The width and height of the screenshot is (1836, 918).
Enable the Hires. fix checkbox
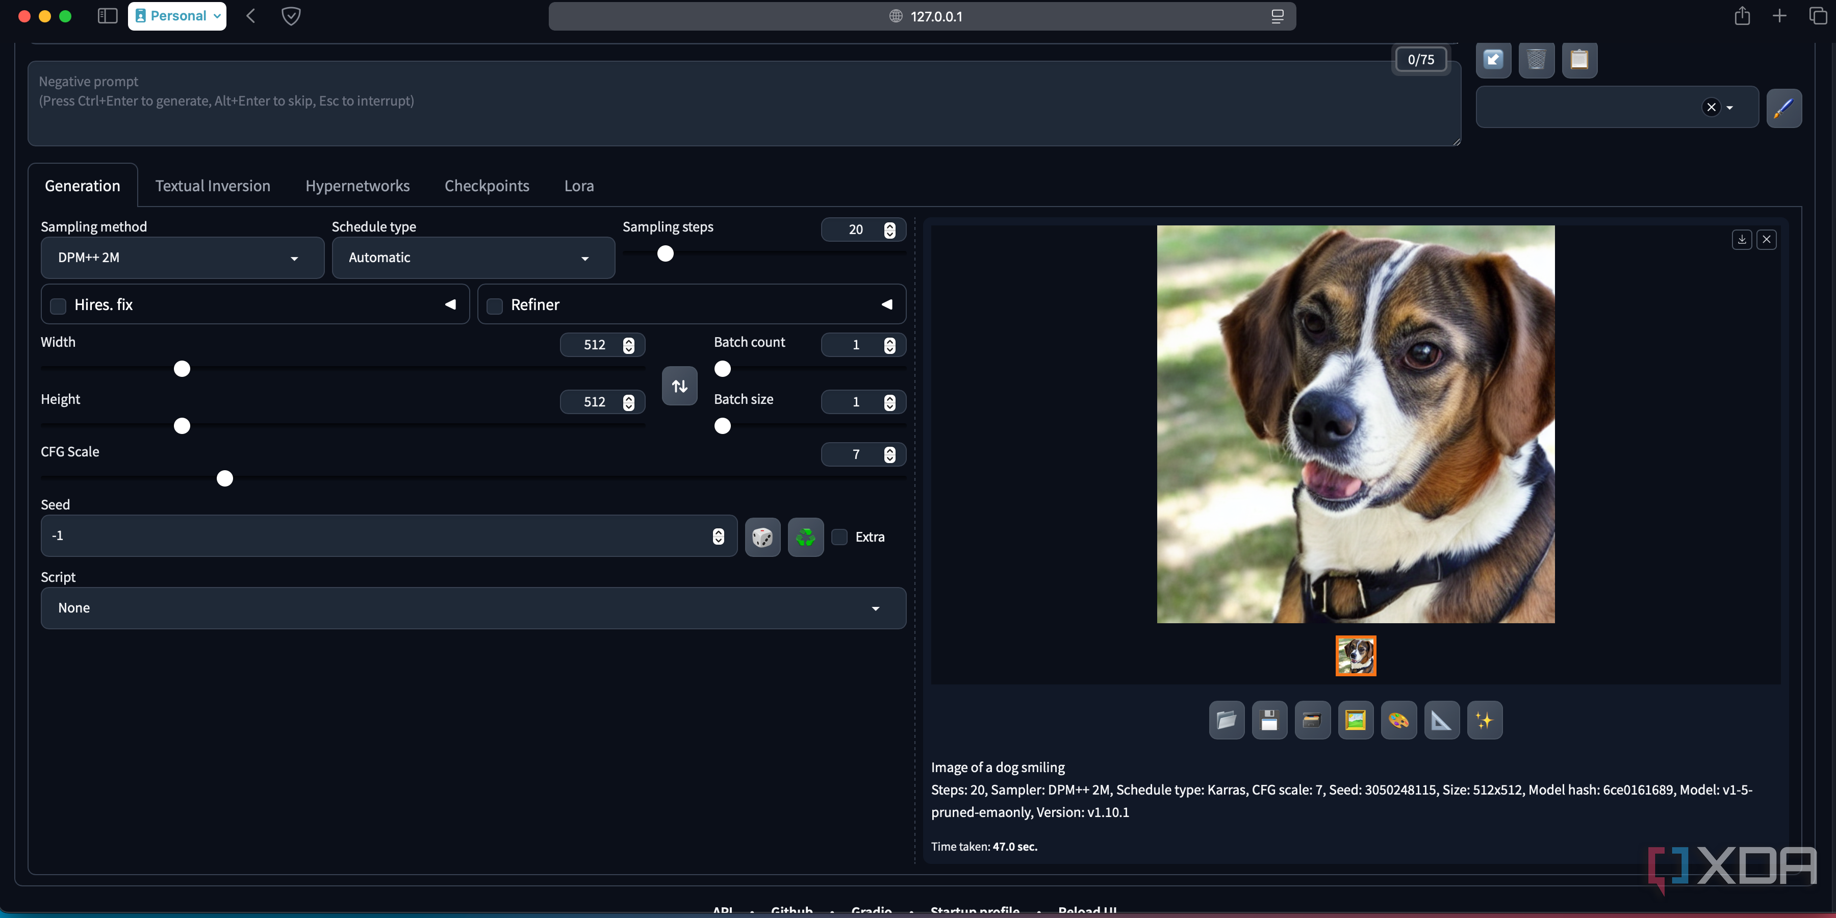(x=59, y=306)
